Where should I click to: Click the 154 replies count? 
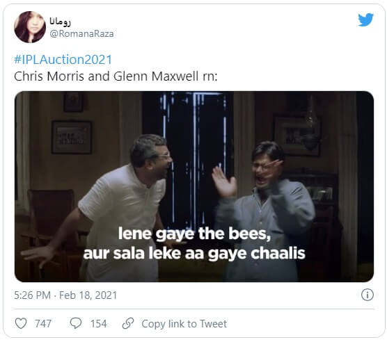98,324
